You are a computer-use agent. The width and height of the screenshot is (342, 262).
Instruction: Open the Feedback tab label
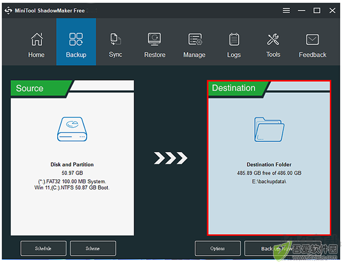pyautogui.click(x=313, y=54)
